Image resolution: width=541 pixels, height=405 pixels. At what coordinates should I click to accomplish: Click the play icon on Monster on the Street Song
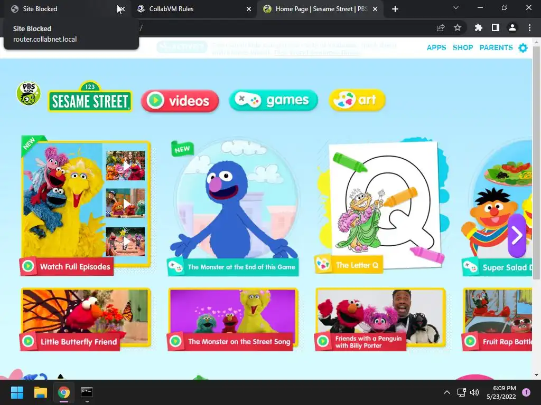tap(175, 341)
